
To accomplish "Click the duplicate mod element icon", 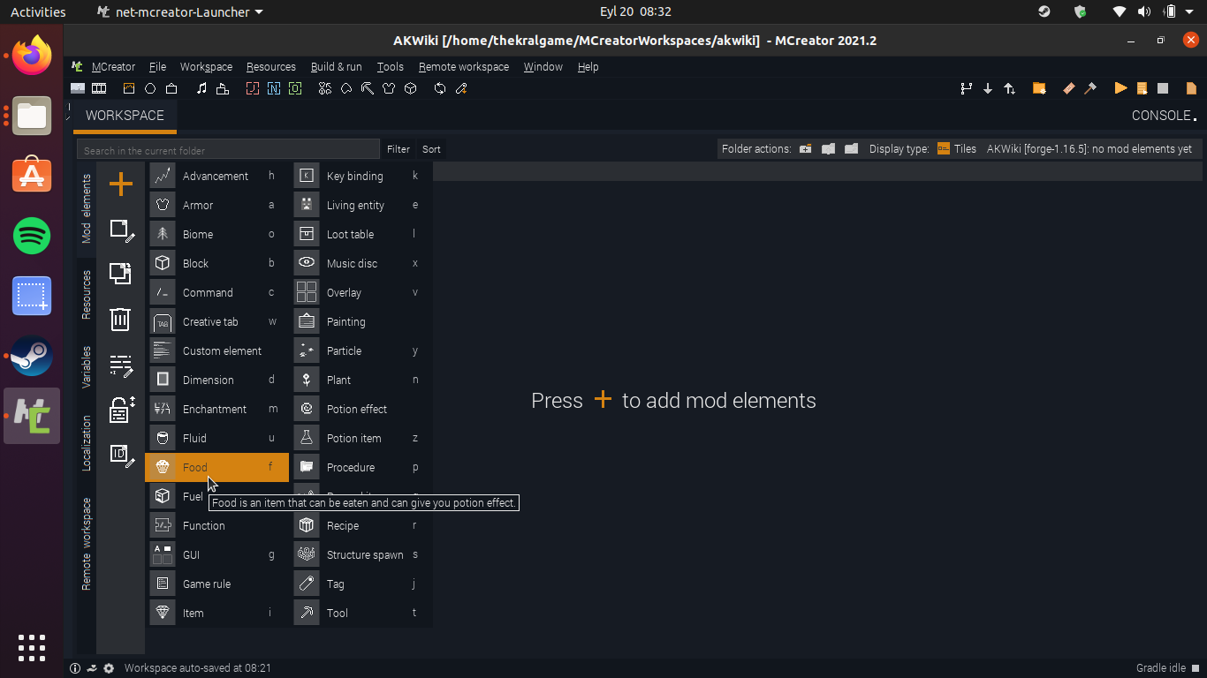I will click(x=120, y=273).
